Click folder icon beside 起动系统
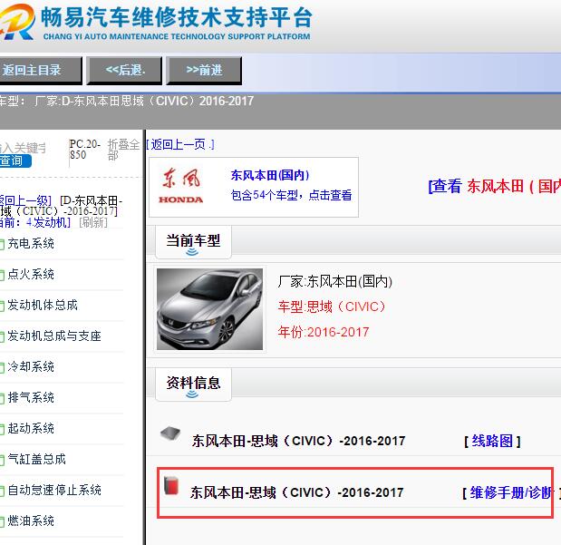This screenshot has width=561, height=545. [x=2, y=429]
